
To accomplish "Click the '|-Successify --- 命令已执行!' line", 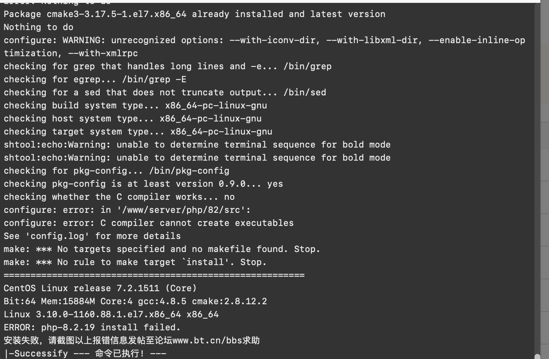I will (x=85, y=354).
